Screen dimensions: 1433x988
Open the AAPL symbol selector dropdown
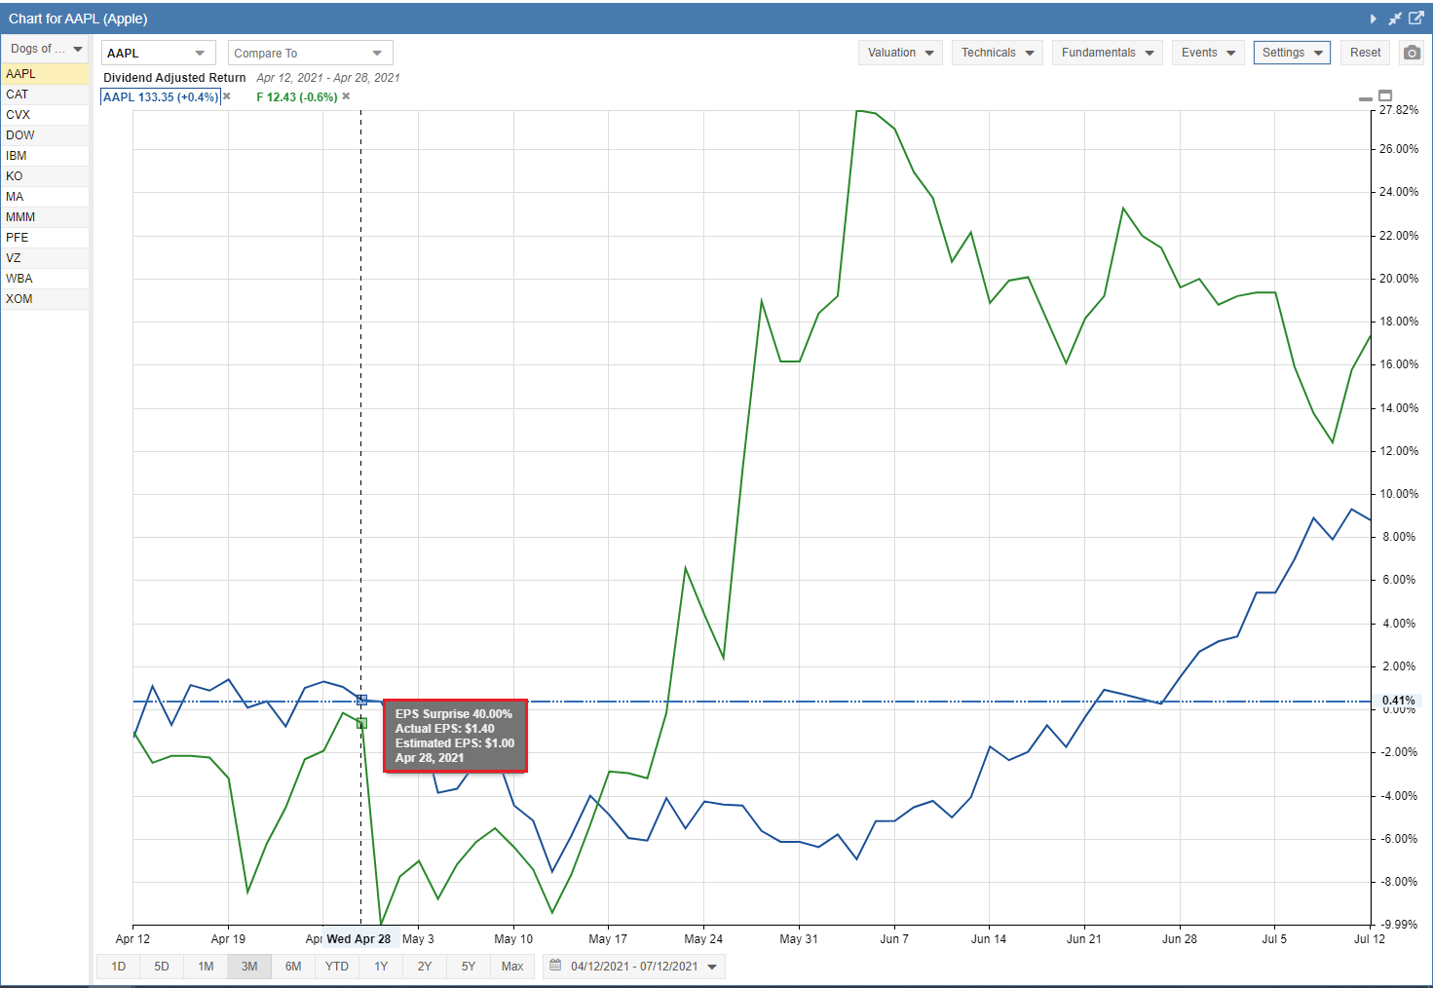(158, 53)
